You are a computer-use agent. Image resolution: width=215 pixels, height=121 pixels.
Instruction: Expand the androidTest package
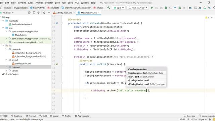coord(6,39)
